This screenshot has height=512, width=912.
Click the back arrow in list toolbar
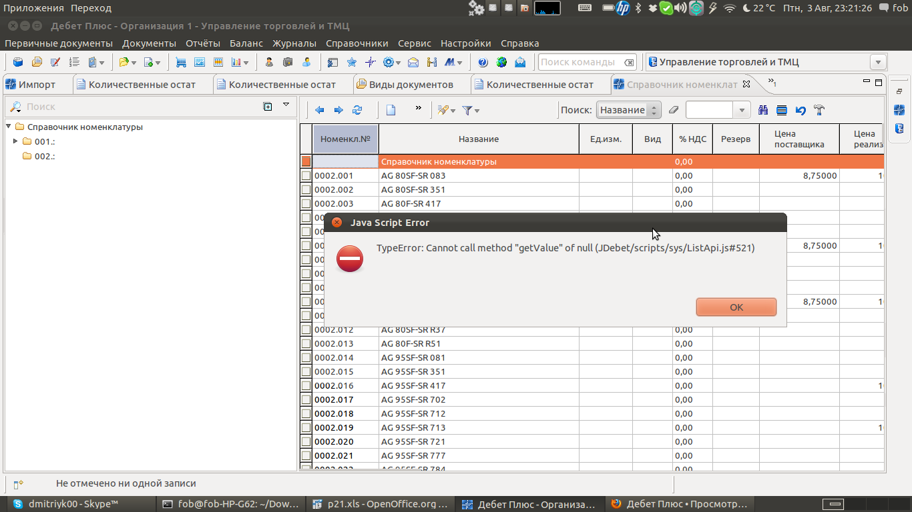click(320, 110)
